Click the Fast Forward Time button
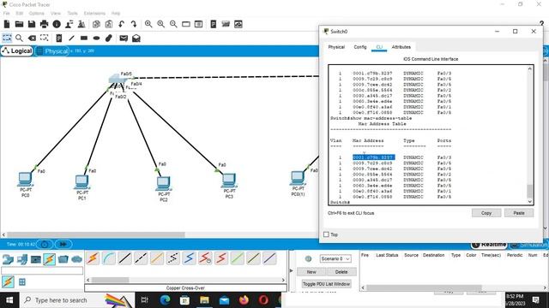Viewport: 549px width, 308px height. [x=63, y=244]
